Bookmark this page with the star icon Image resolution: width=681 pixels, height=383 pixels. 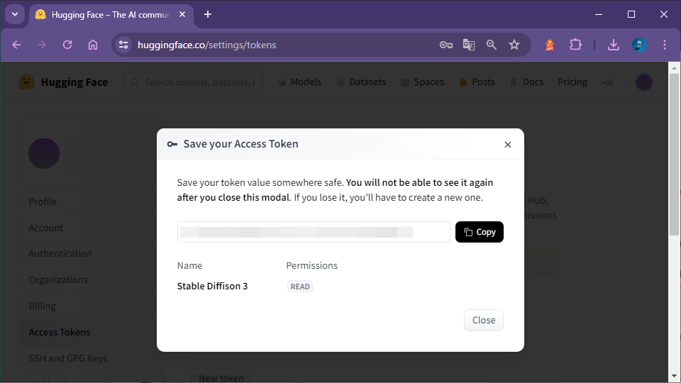[514, 45]
